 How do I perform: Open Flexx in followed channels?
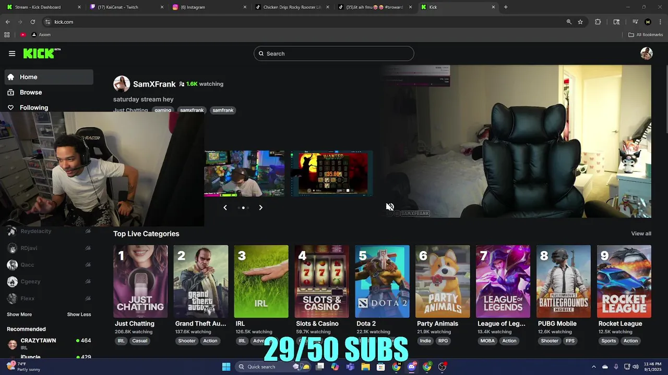(x=49, y=298)
